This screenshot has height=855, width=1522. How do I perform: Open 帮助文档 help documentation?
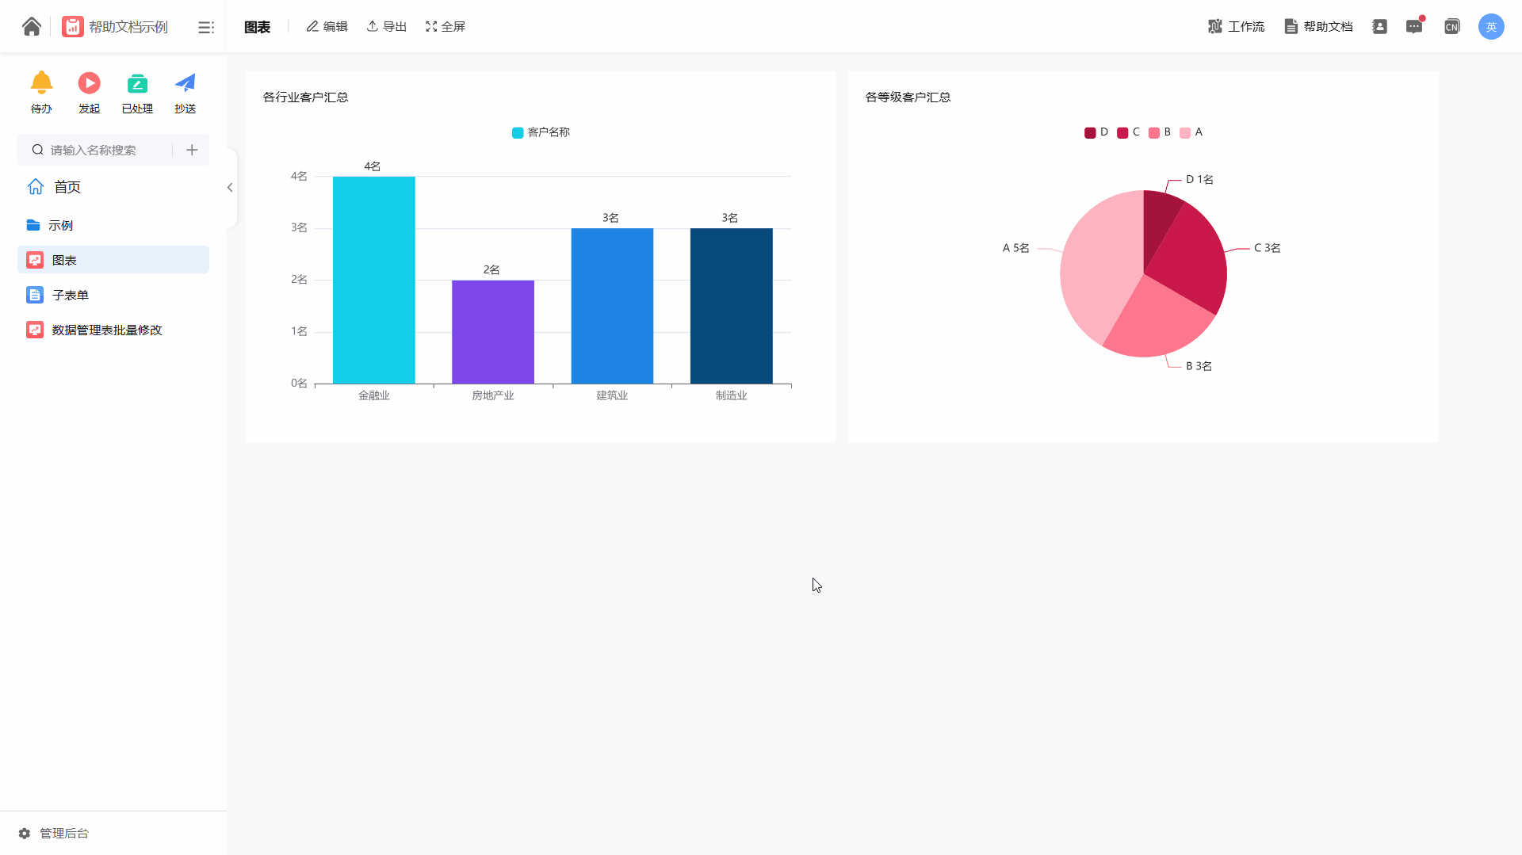[1319, 27]
